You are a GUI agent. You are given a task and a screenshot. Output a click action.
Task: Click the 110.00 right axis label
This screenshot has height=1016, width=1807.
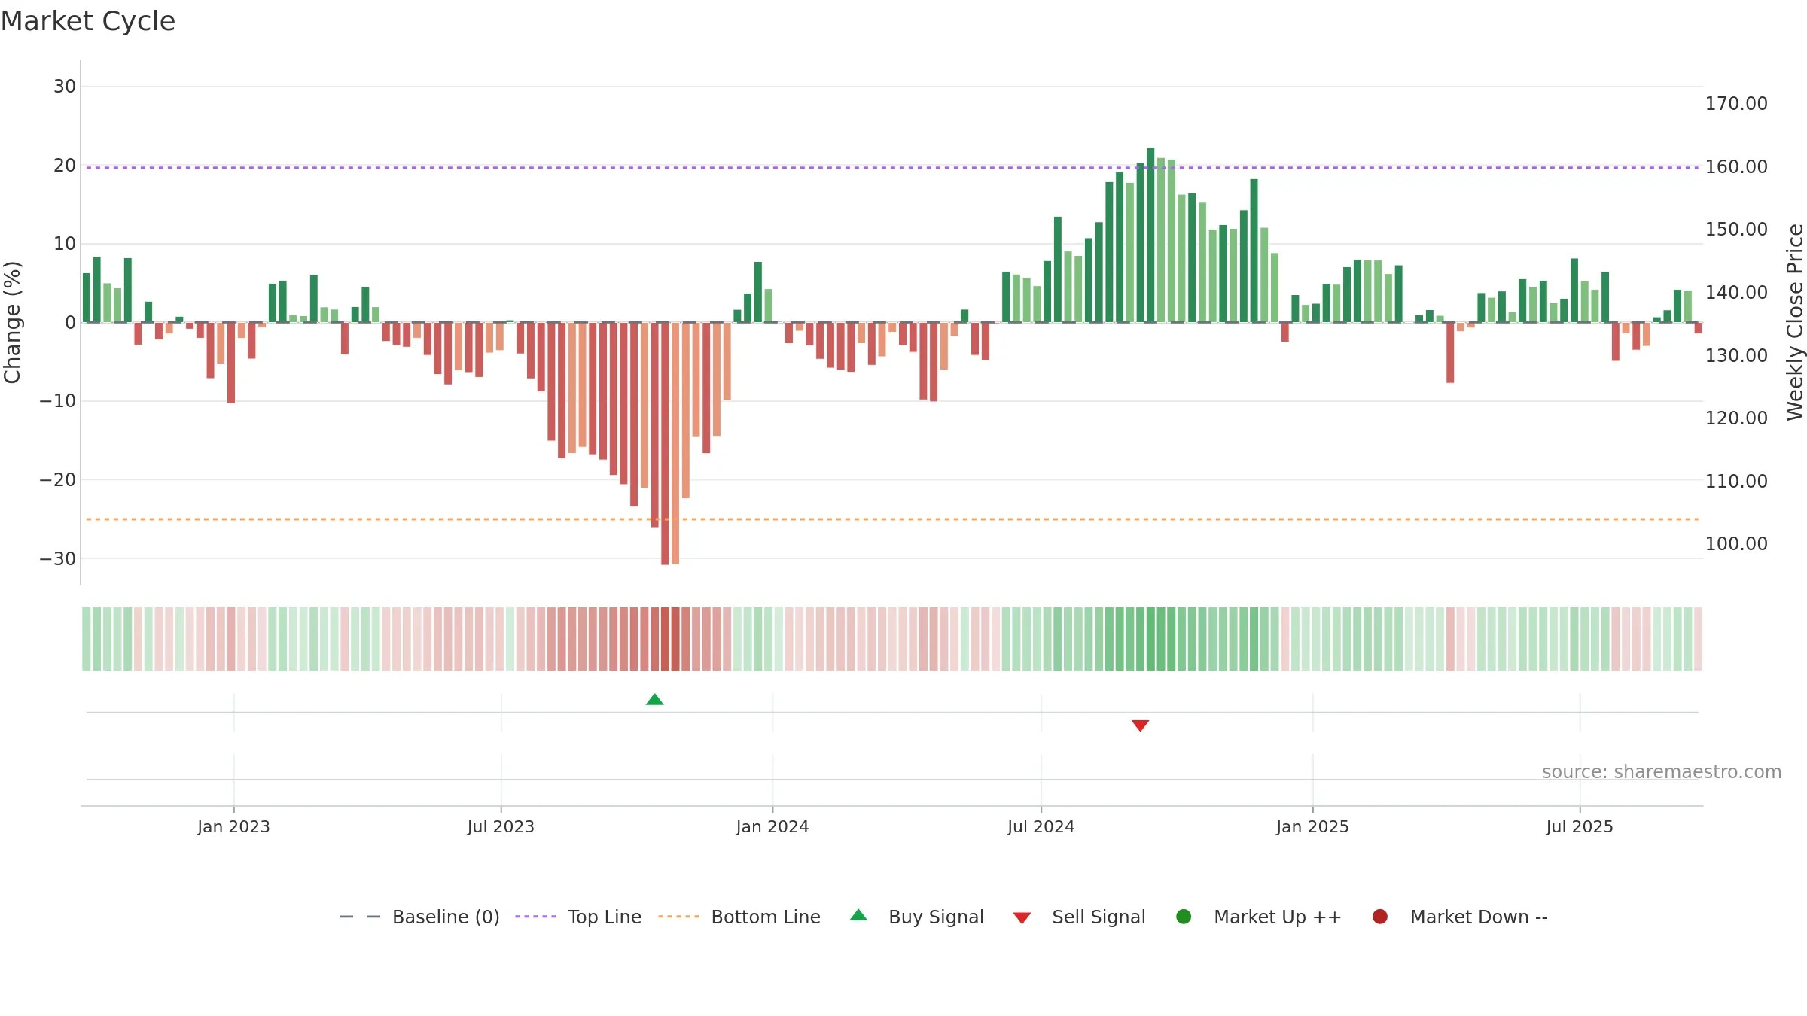click(1736, 482)
